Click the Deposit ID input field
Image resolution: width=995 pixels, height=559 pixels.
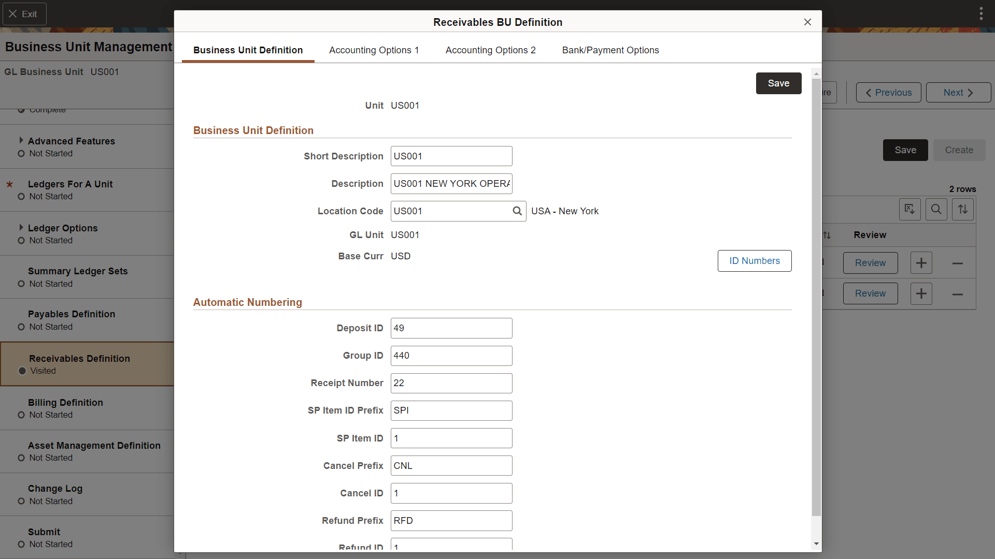451,328
